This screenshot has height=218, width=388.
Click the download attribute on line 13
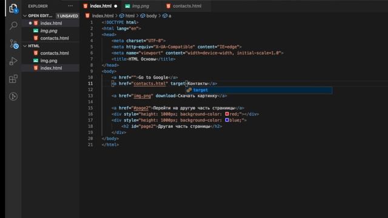pyautogui.click(x=166, y=96)
